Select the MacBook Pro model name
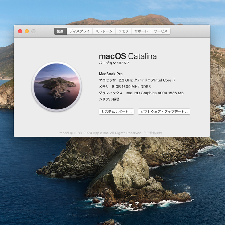 pyautogui.click(x=111, y=74)
